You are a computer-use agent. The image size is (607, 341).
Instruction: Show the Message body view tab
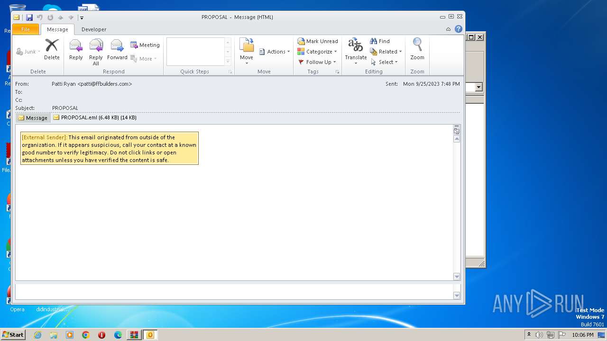pyautogui.click(x=33, y=117)
